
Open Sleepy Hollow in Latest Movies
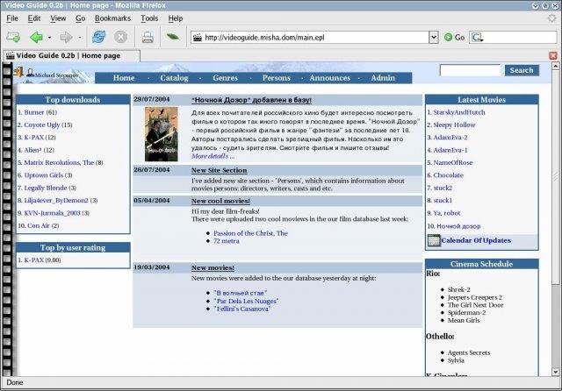(454, 124)
